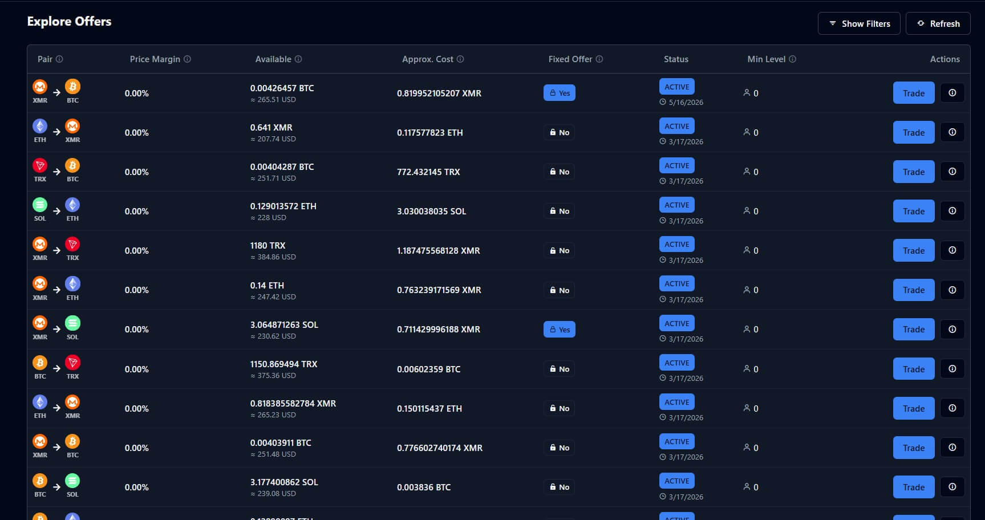Select the 772.432145 TRX cost value
The width and height of the screenshot is (985, 520).
[428, 172]
